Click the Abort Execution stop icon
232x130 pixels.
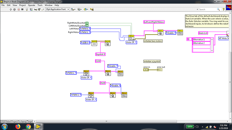[18, 9]
